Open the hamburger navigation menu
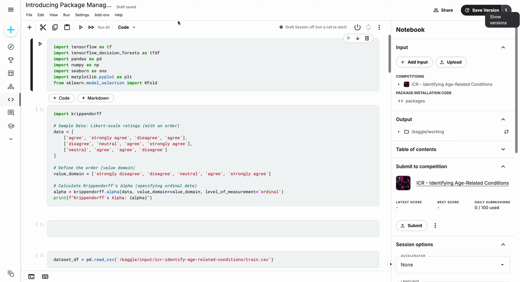The height and width of the screenshot is (282, 520). pos(10,10)
